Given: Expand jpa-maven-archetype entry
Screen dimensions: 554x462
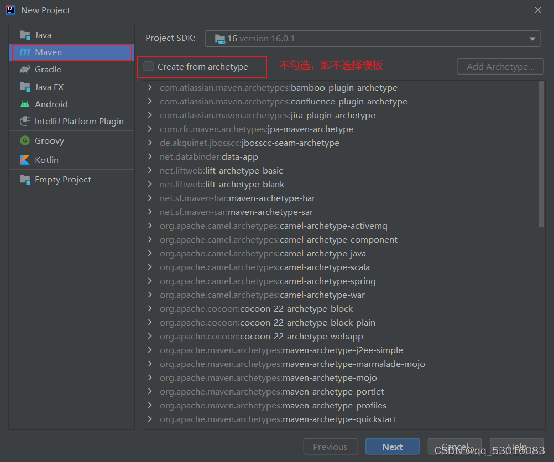Looking at the screenshot, I should tap(150, 129).
